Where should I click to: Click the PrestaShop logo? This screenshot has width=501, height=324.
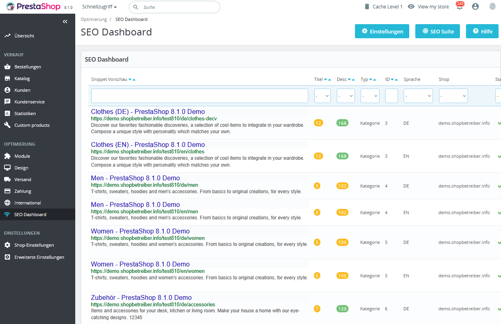click(33, 7)
